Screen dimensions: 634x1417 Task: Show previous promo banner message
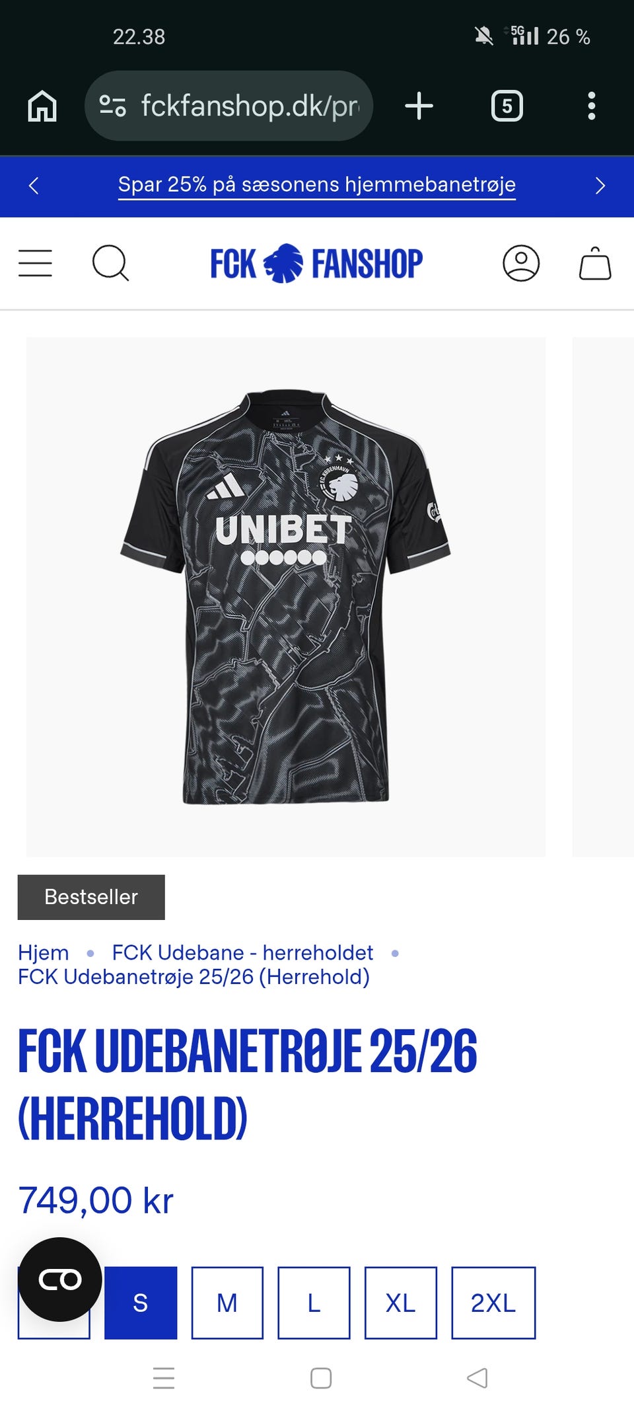[x=34, y=186]
